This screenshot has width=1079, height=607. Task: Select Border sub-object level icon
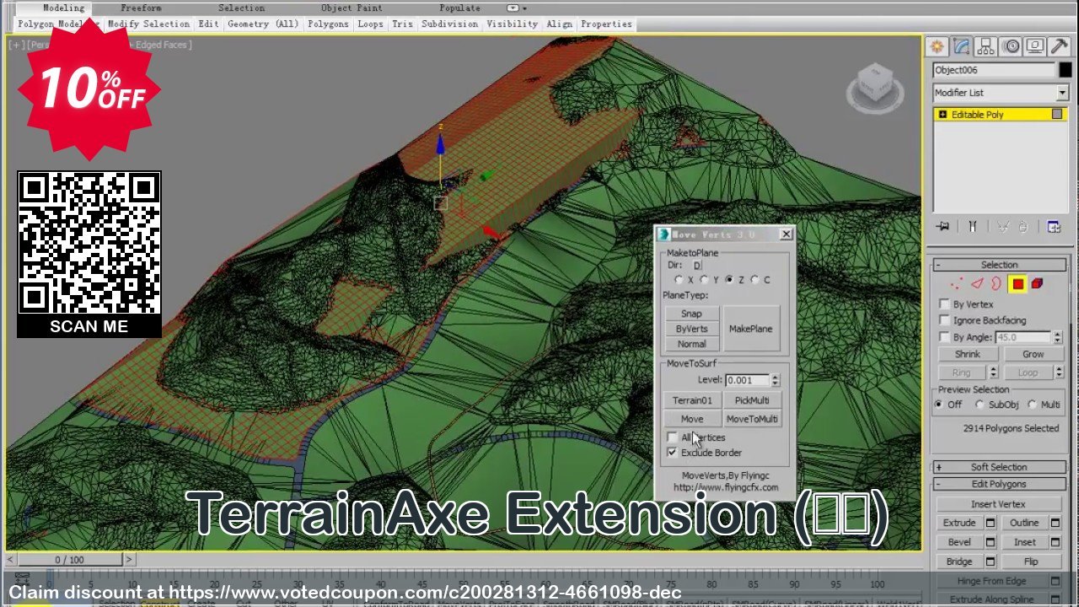point(996,284)
